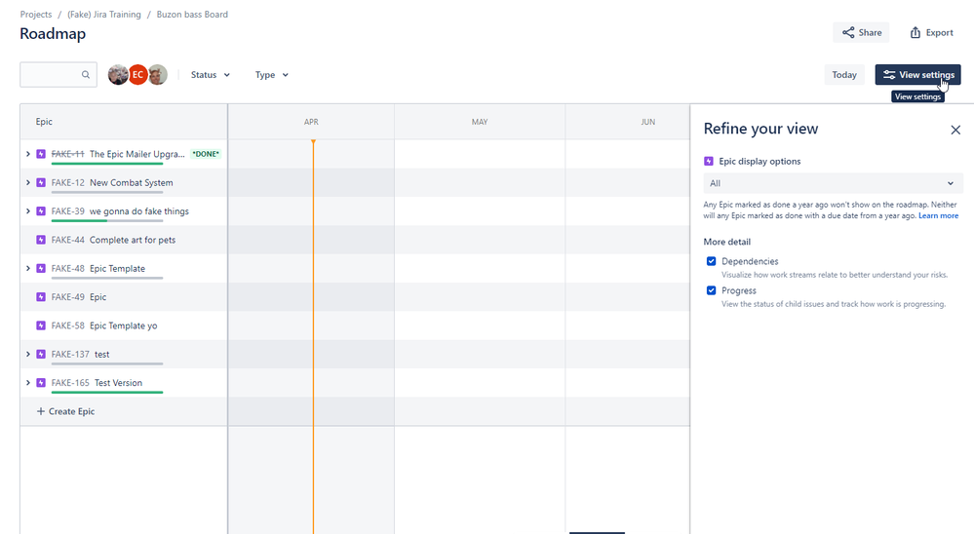
Task: Jump to Today on the roadmap
Action: [x=844, y=74]
